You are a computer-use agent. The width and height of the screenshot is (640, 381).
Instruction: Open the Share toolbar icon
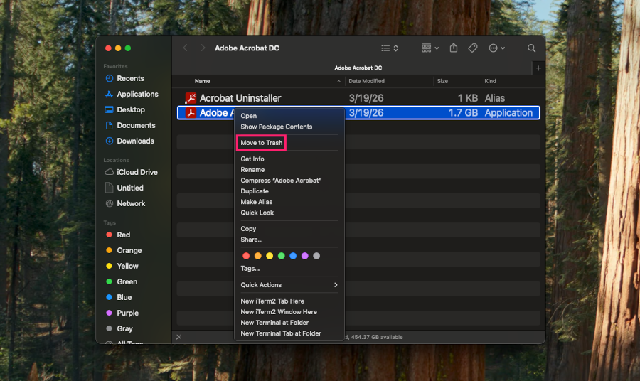[x=454, y=48]
